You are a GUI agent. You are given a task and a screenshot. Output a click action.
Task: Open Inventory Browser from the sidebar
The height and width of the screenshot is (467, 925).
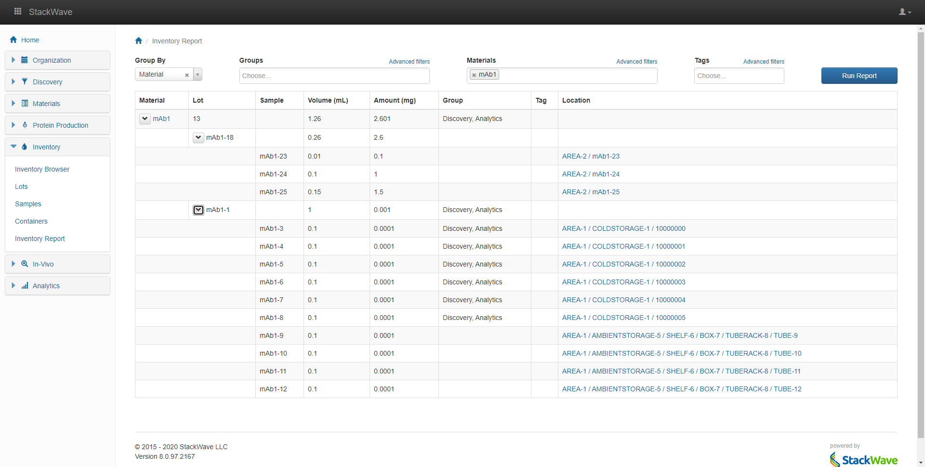point(42,169)
